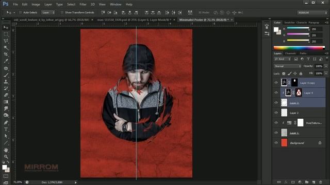The height and width of the screenshot is (185, 330).
Task: Open the workspace switcher dropdown
Action: [x=312, y=12]
